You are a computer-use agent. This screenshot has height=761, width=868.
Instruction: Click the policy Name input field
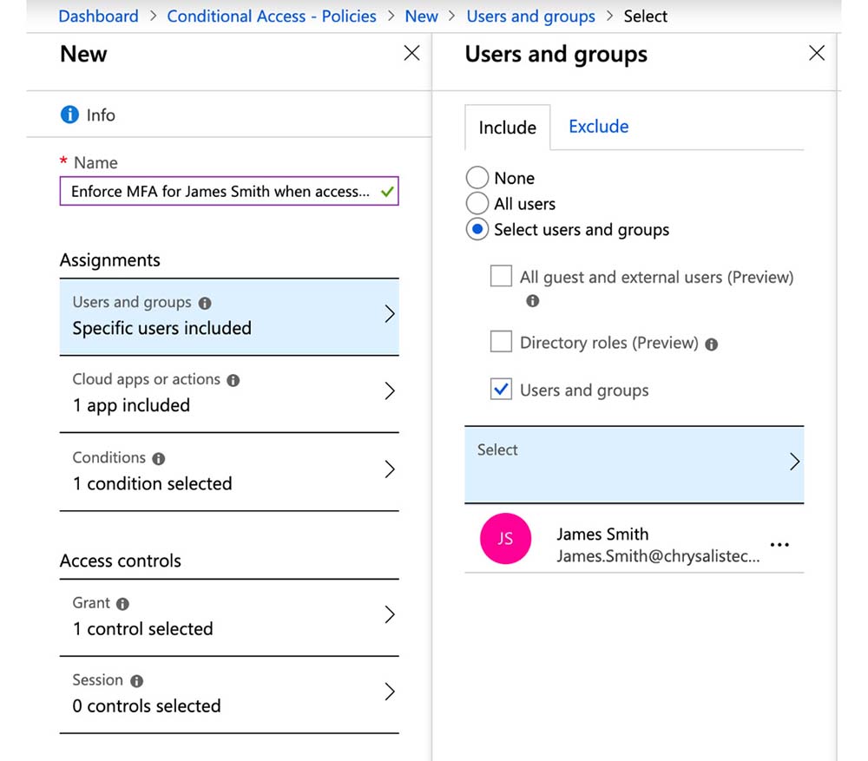pyautogui.click(x=220, y=192)
